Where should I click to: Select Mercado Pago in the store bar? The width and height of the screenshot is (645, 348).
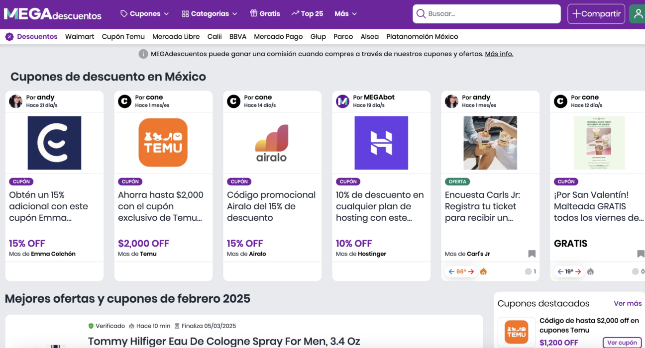[278, 37]
